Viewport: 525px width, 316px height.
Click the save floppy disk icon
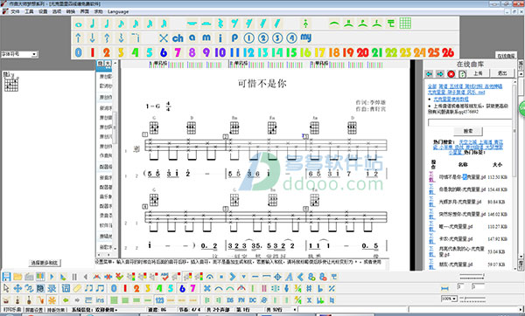6,277
